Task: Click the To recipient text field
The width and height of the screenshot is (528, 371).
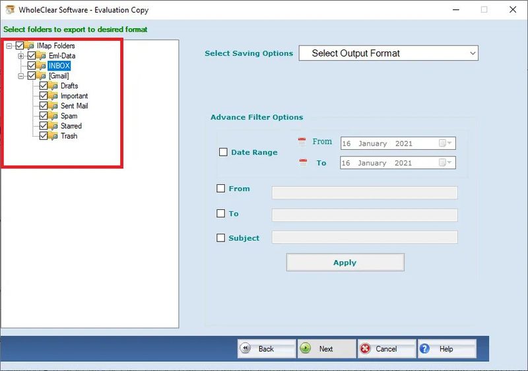Action: (365, 215)
